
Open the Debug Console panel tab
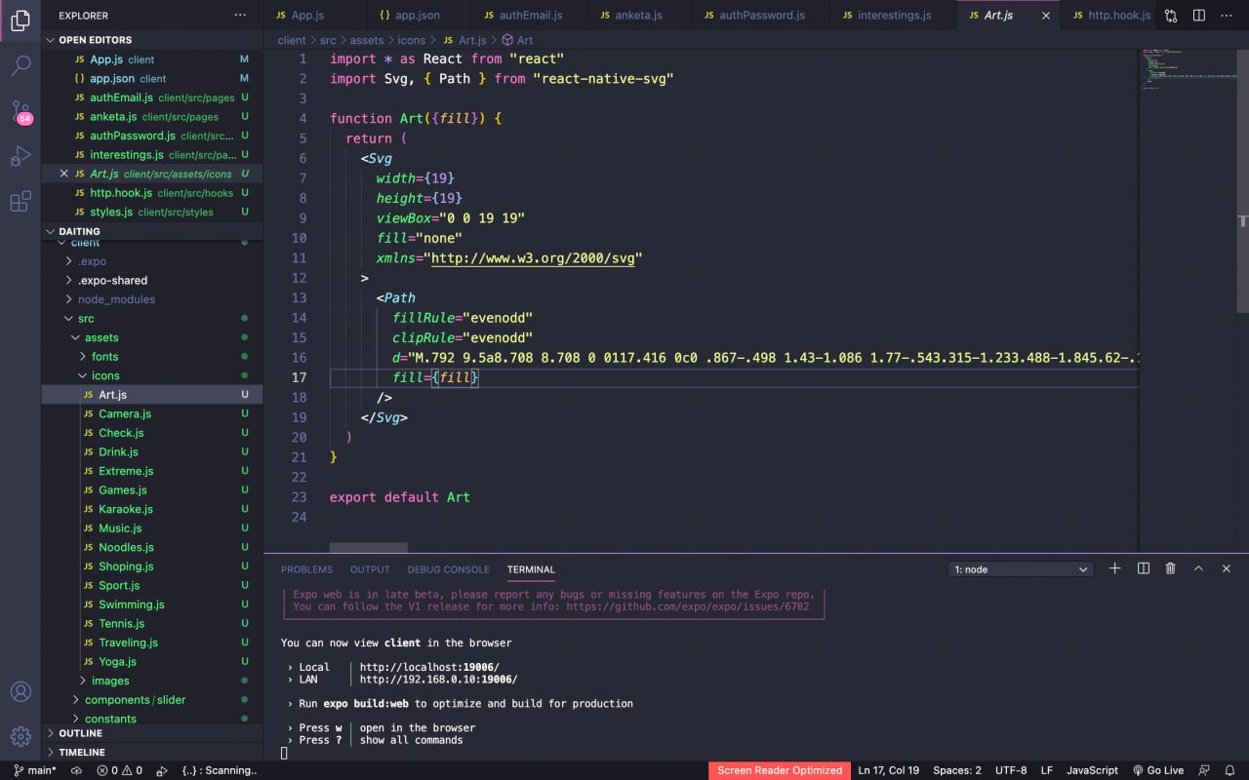click(448, 569)
